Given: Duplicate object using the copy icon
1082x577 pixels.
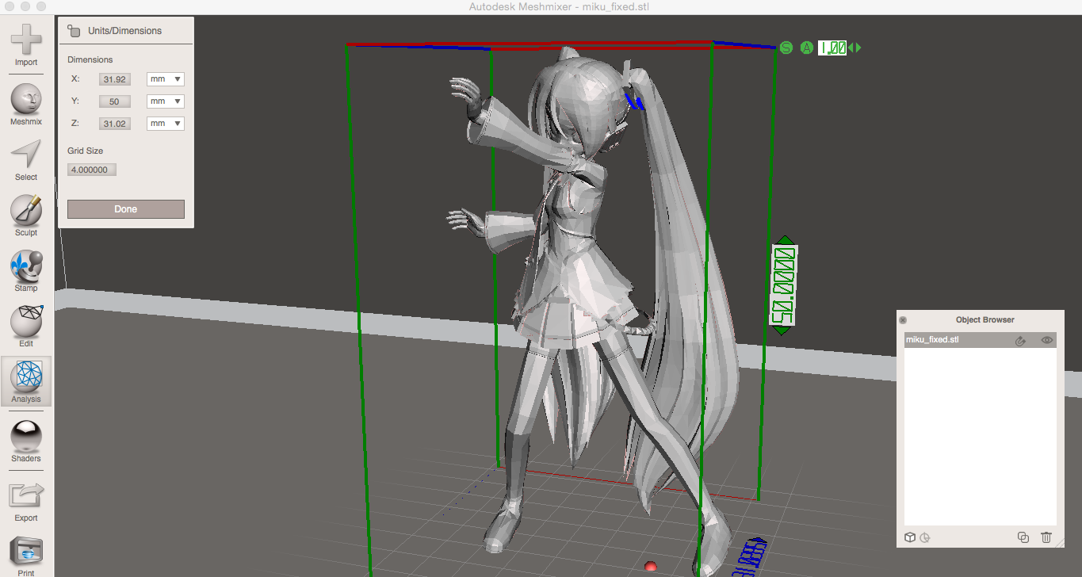Looking at the screenshot, I should pos(1023,537).
